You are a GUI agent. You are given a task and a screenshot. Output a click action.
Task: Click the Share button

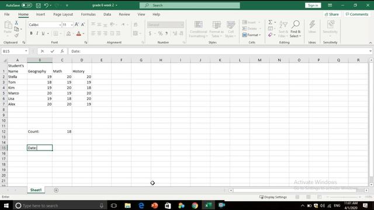(331, 14)
